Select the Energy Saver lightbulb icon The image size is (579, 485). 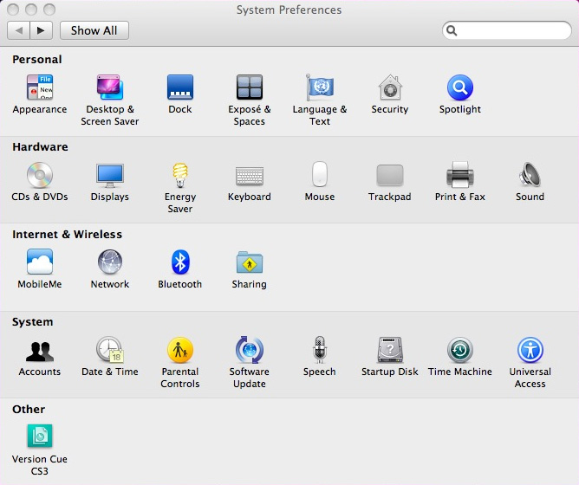point(180,176)
